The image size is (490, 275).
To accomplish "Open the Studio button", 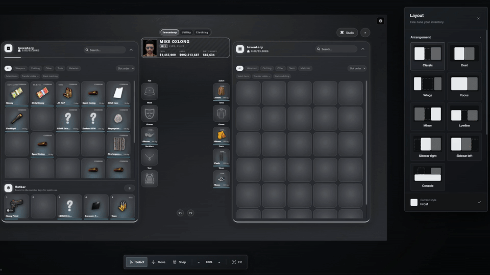I will 347,33.
